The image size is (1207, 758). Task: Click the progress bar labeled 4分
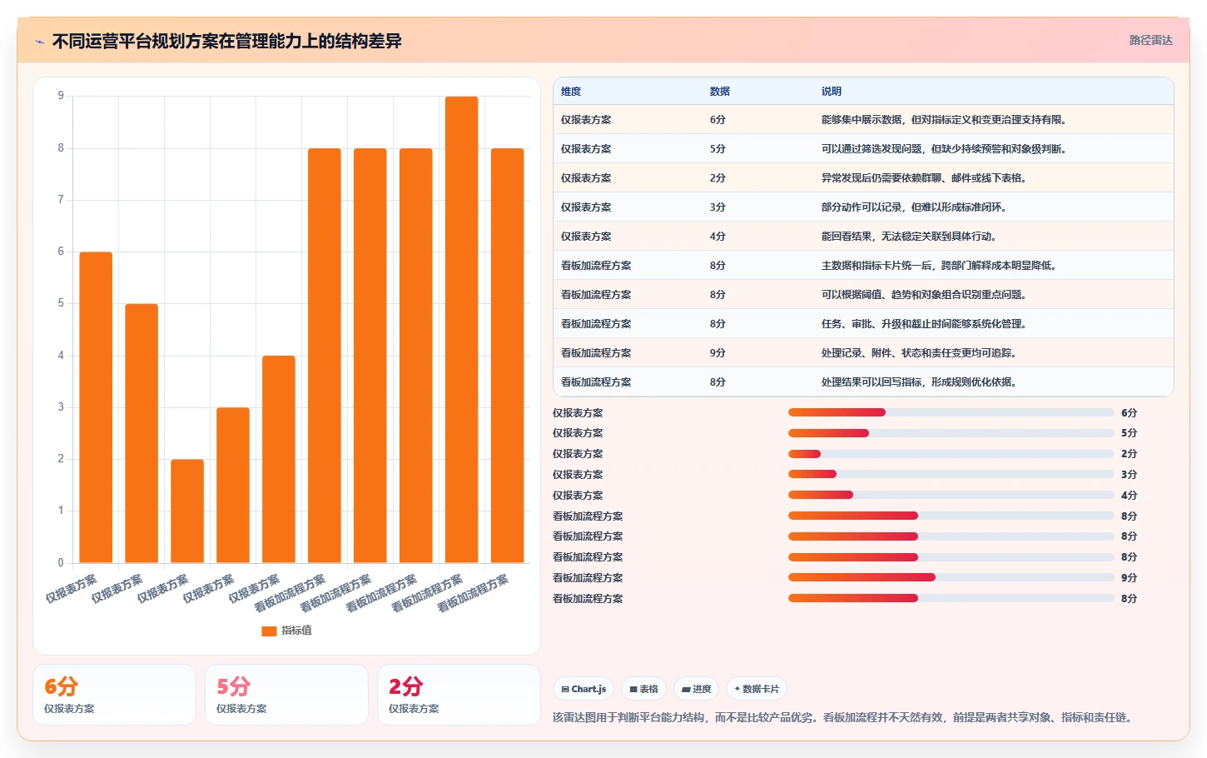(x=951, y=495)
